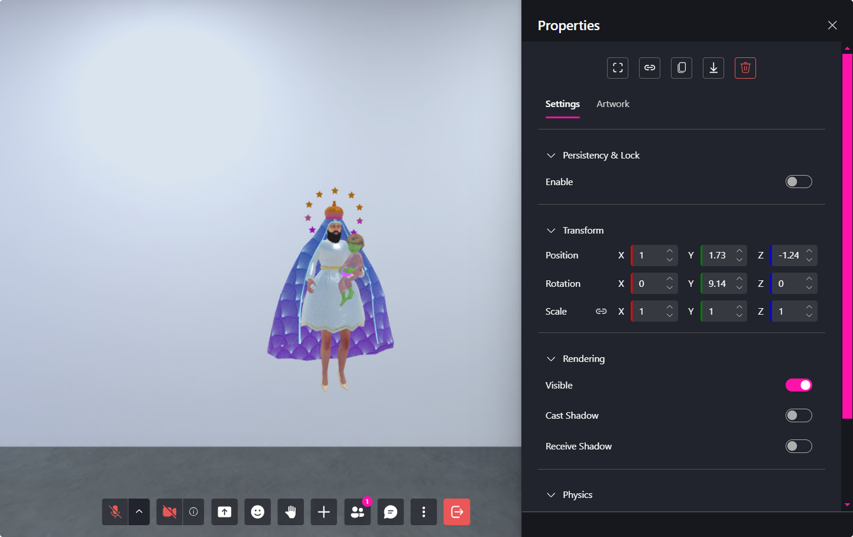Focus the view on the object
This screenshot has height=537, width=853.
(x=617, y=67)
